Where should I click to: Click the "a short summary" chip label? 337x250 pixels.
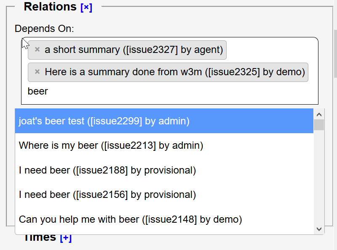tap(134, 50)
